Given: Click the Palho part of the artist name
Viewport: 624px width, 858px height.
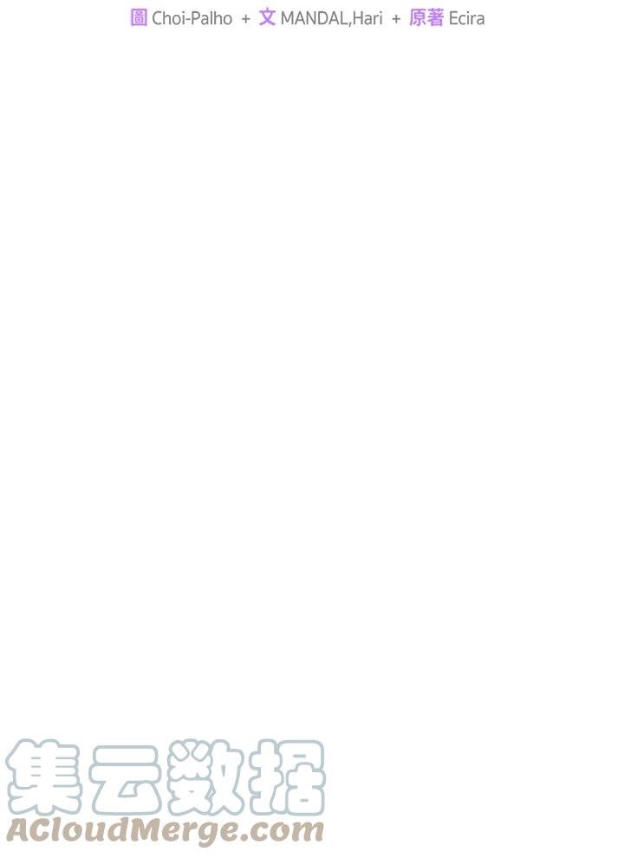Looking at the screenshot, I should point(211,18).
